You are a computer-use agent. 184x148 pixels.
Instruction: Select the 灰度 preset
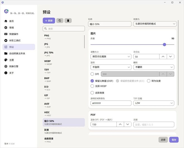[63, 131]
